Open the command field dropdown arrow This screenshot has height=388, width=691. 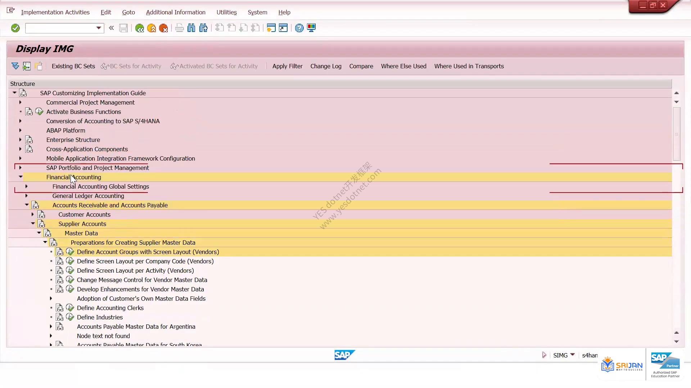[x=99, y=28]
